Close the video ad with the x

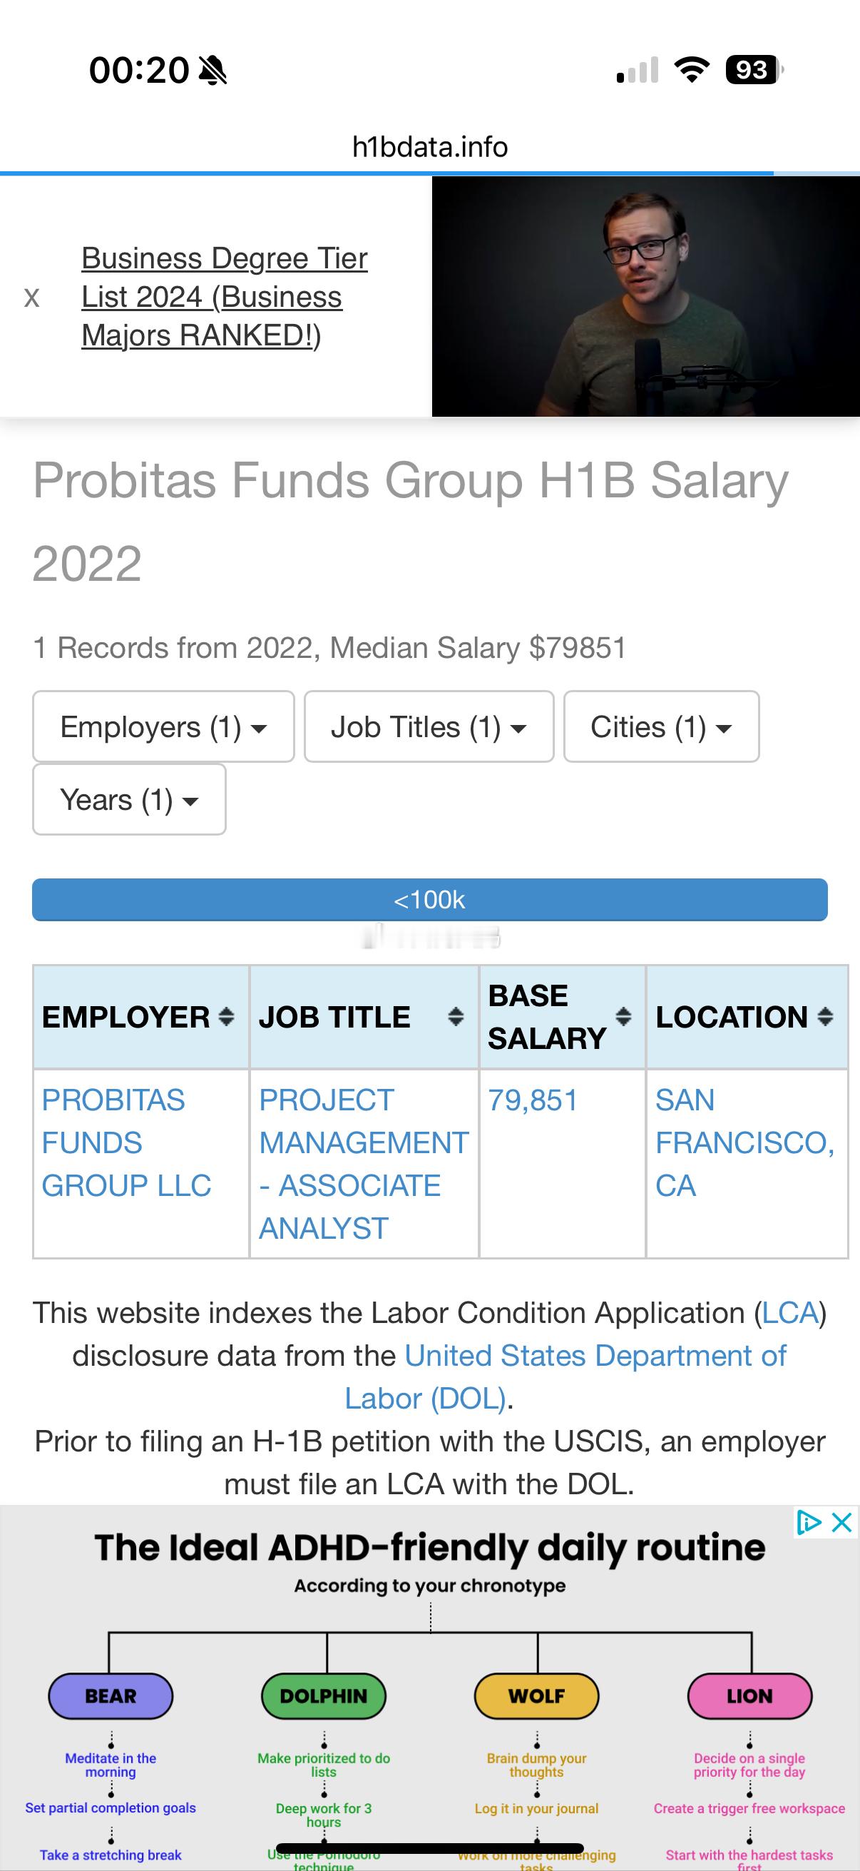tap(31, 297)
